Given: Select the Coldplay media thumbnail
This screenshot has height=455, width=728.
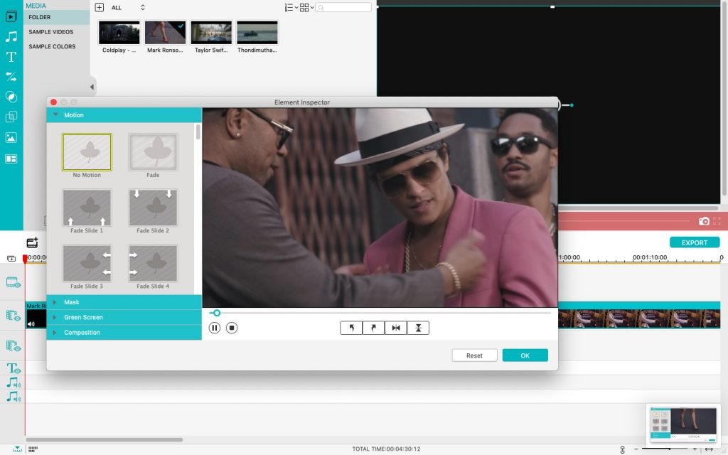Looking at the screenshot, I should 119,33.
